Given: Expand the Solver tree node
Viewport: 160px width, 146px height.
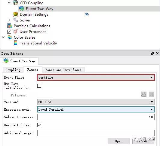Looking at the screenshot, I should point(9,20).
